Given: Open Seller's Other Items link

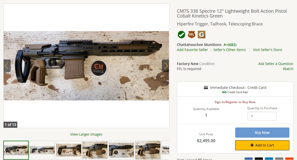Looking at the screenshot, I should 230,50.
